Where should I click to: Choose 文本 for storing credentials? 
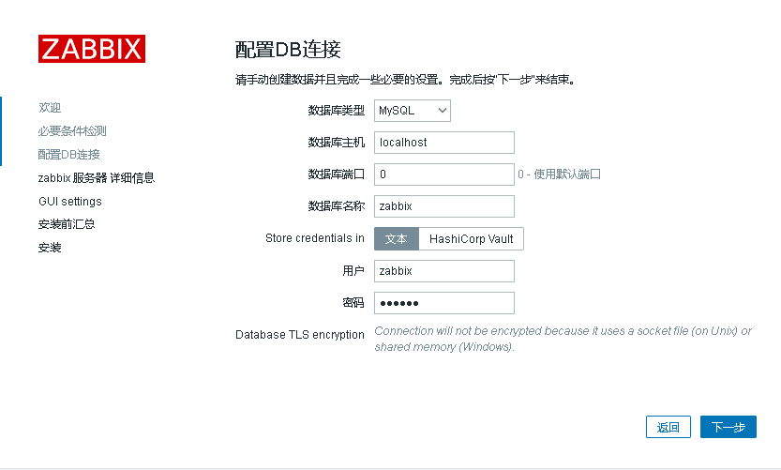397,238
